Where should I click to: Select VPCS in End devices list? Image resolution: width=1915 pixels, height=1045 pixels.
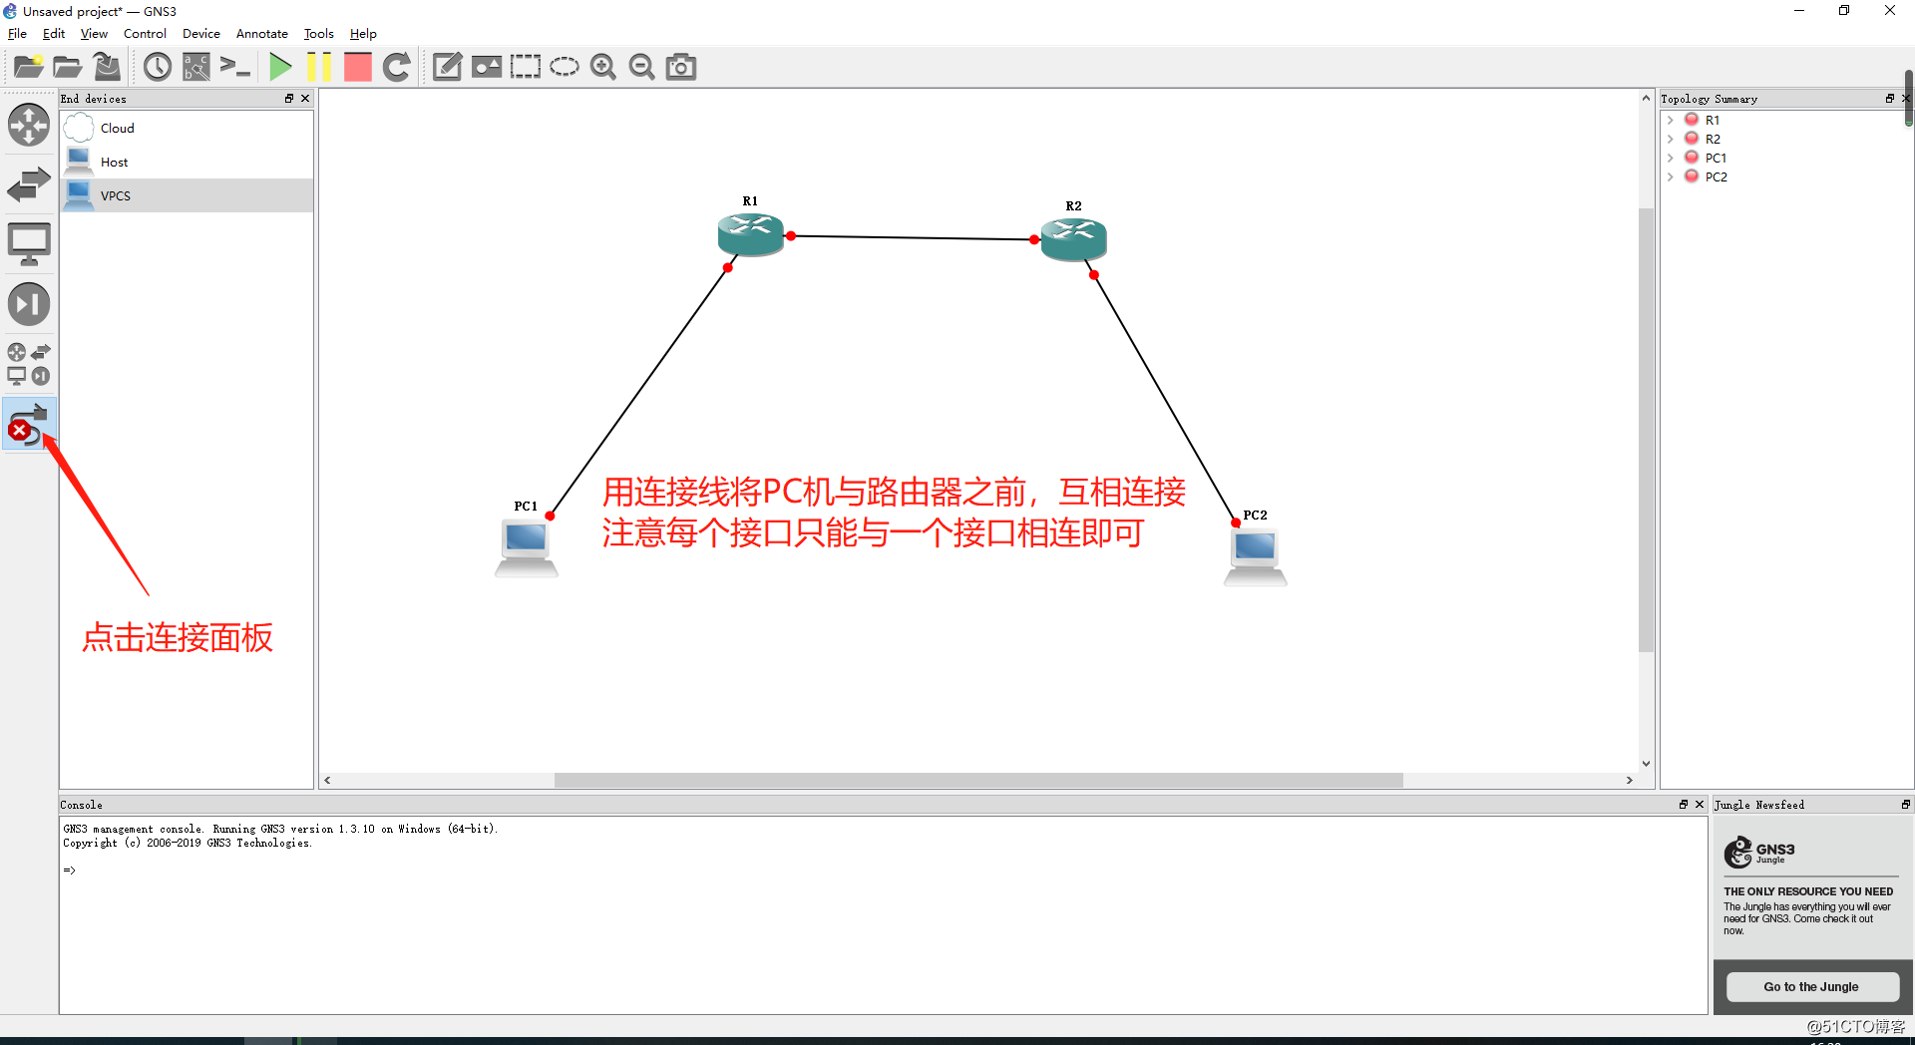point(187,195)
